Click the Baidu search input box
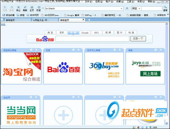This screenshot has width=170, height=129. pos(92,39)
